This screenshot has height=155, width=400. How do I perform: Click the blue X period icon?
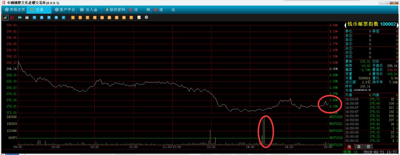[x=63, y=18]
